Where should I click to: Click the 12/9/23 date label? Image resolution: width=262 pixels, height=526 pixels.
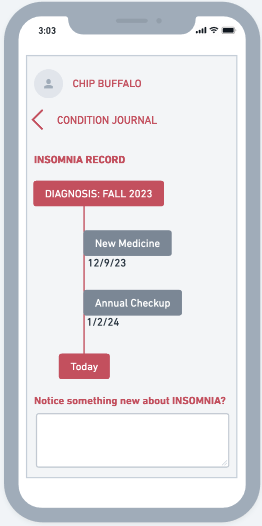click(x=107, y=263)
